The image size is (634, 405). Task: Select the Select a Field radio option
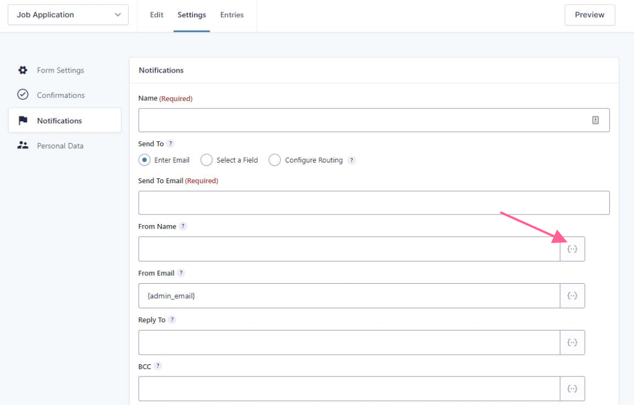206,160
